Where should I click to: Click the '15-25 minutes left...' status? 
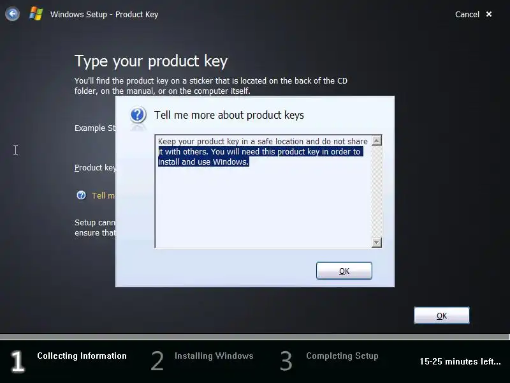coord(460,361)
